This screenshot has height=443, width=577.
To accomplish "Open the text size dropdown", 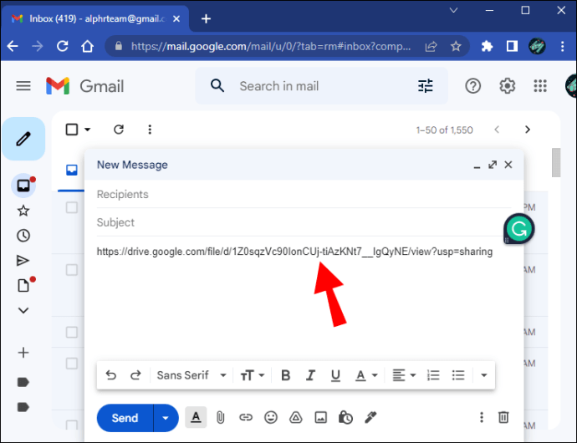I will (252, 375).
